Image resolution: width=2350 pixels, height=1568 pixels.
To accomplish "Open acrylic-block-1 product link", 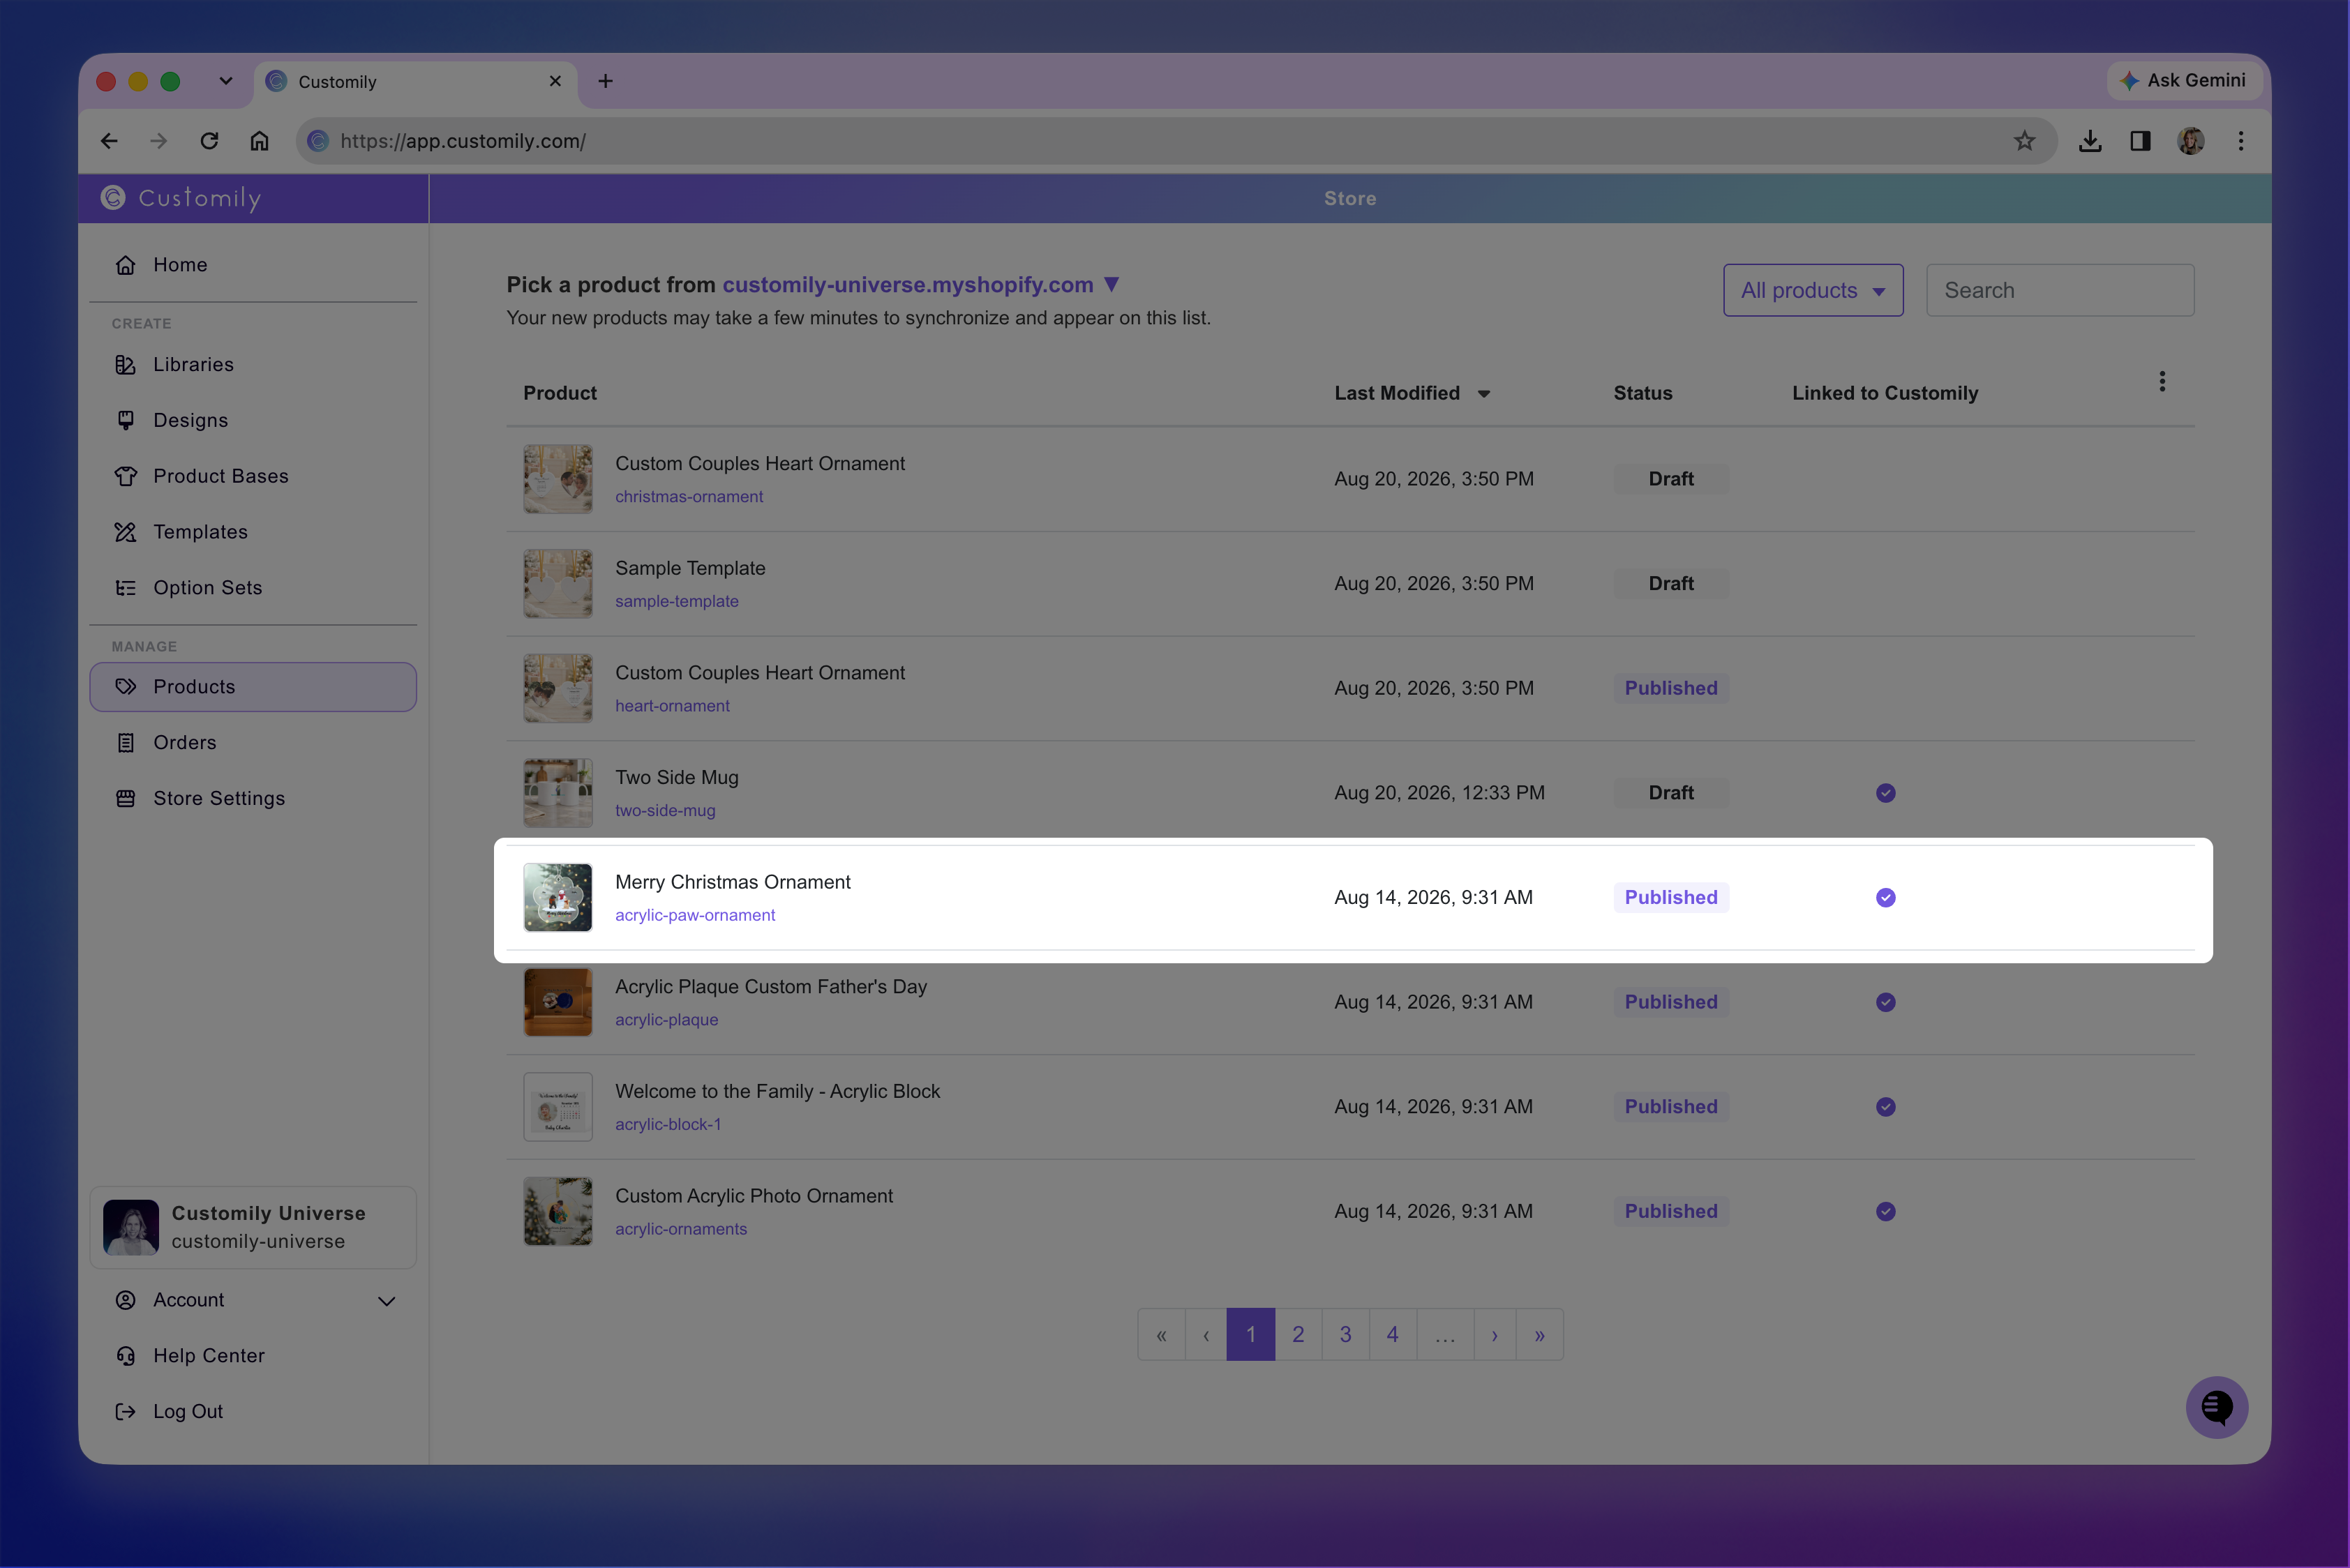I will pyautogui.click(x=668, y=1125).
